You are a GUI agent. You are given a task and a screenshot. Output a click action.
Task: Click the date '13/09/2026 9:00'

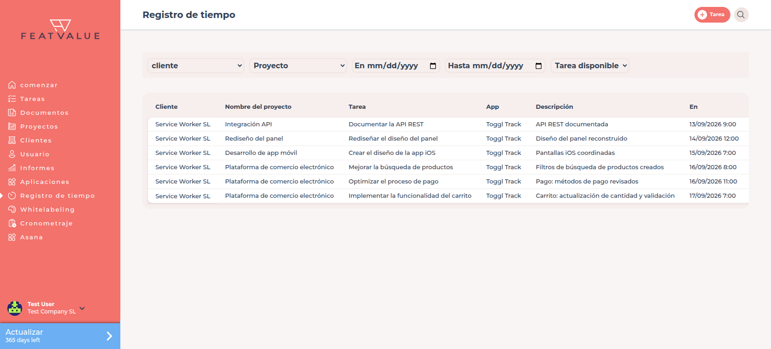(712, 124)
